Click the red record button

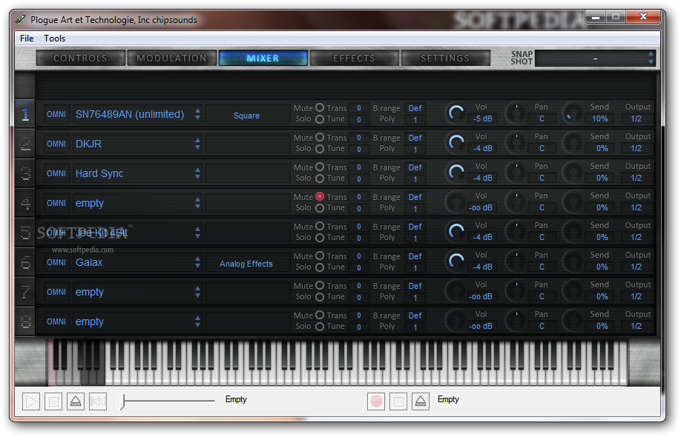point(376,401)
